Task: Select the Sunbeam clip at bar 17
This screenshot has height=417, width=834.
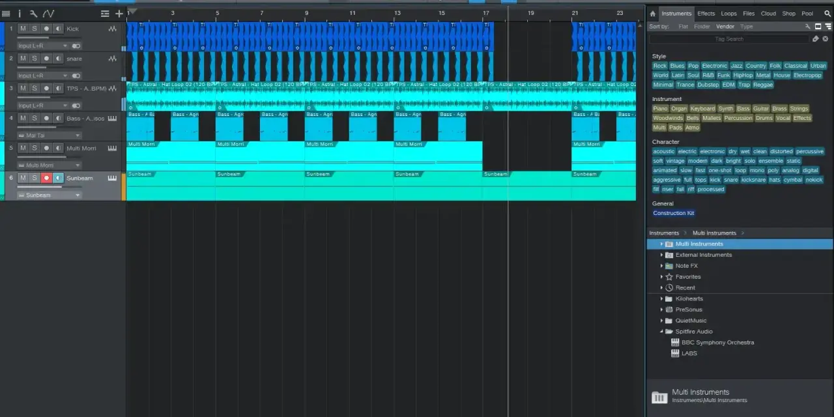Action: click(x=527, y=186)
